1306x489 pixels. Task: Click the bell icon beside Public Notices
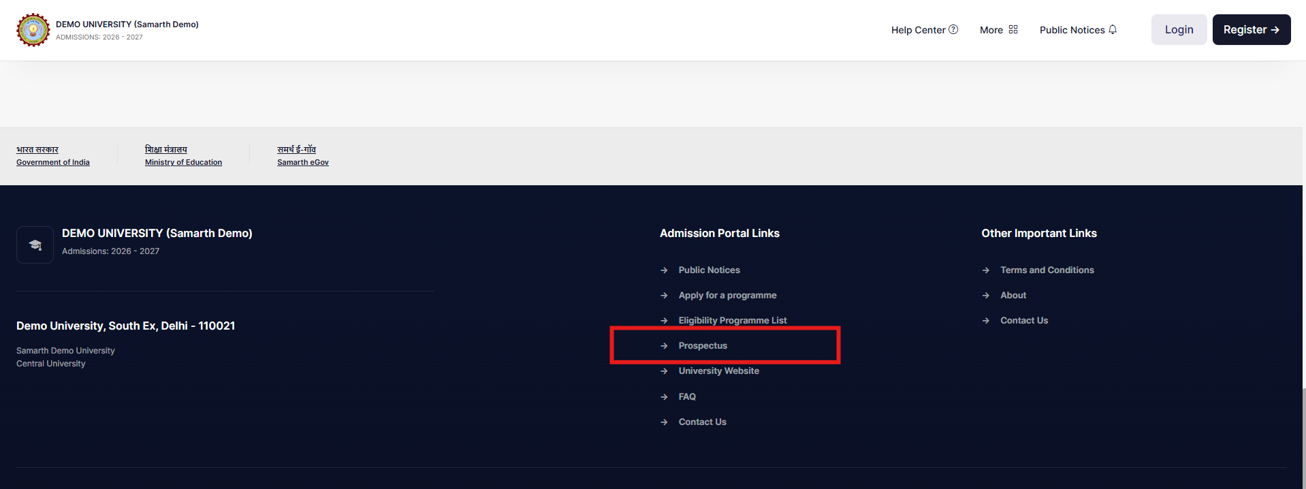[x=1113, y=29]
